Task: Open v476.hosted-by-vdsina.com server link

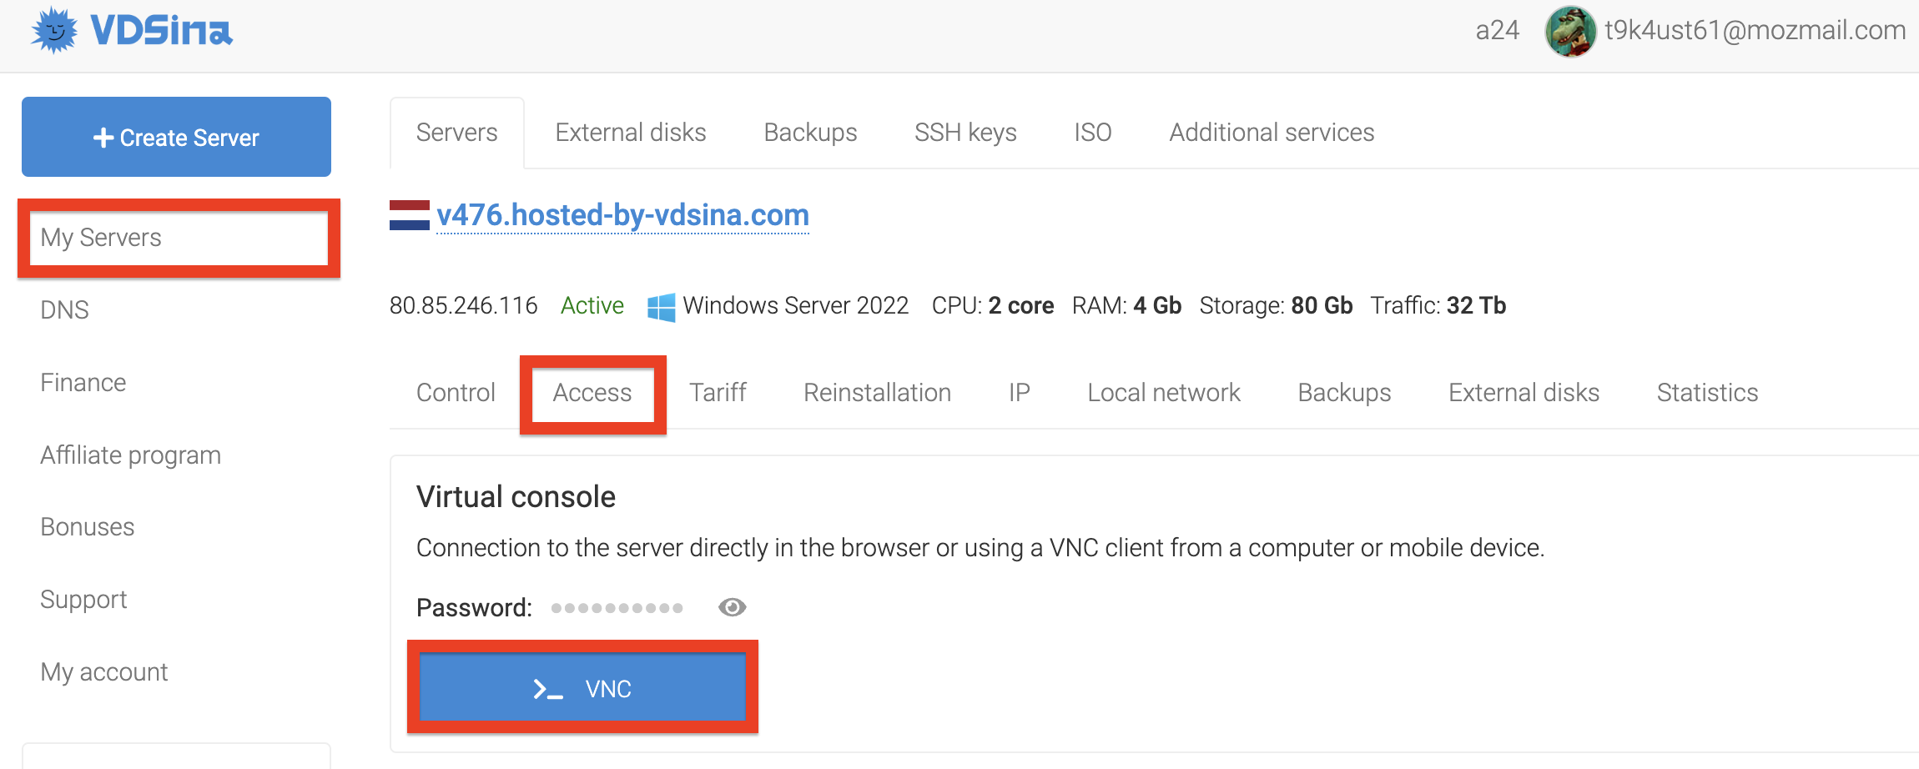Action: [x=622, y=215]
